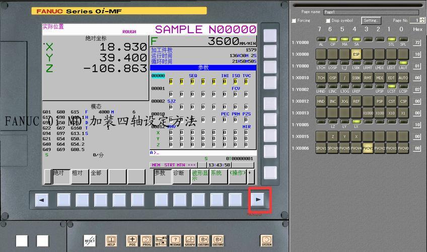This screenshot has width=427, height=252.
Task: Toggle the FVOV5 feed override button
Action: tap(344, 148)
